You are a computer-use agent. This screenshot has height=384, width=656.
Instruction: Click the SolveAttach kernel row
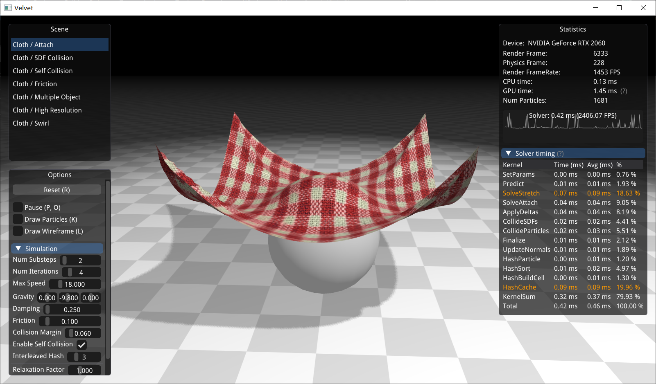(573, 202)
